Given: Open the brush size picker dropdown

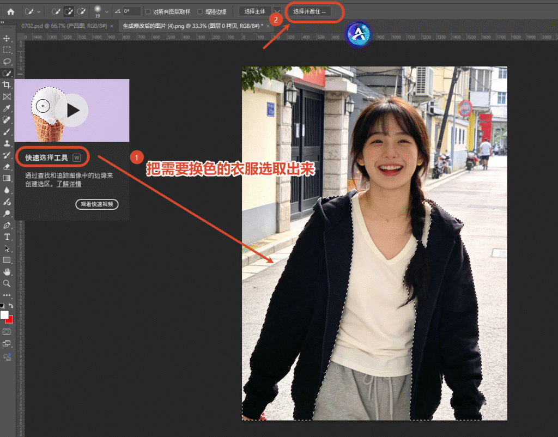Looking at the screenshot, I should (x=107, y=12).
